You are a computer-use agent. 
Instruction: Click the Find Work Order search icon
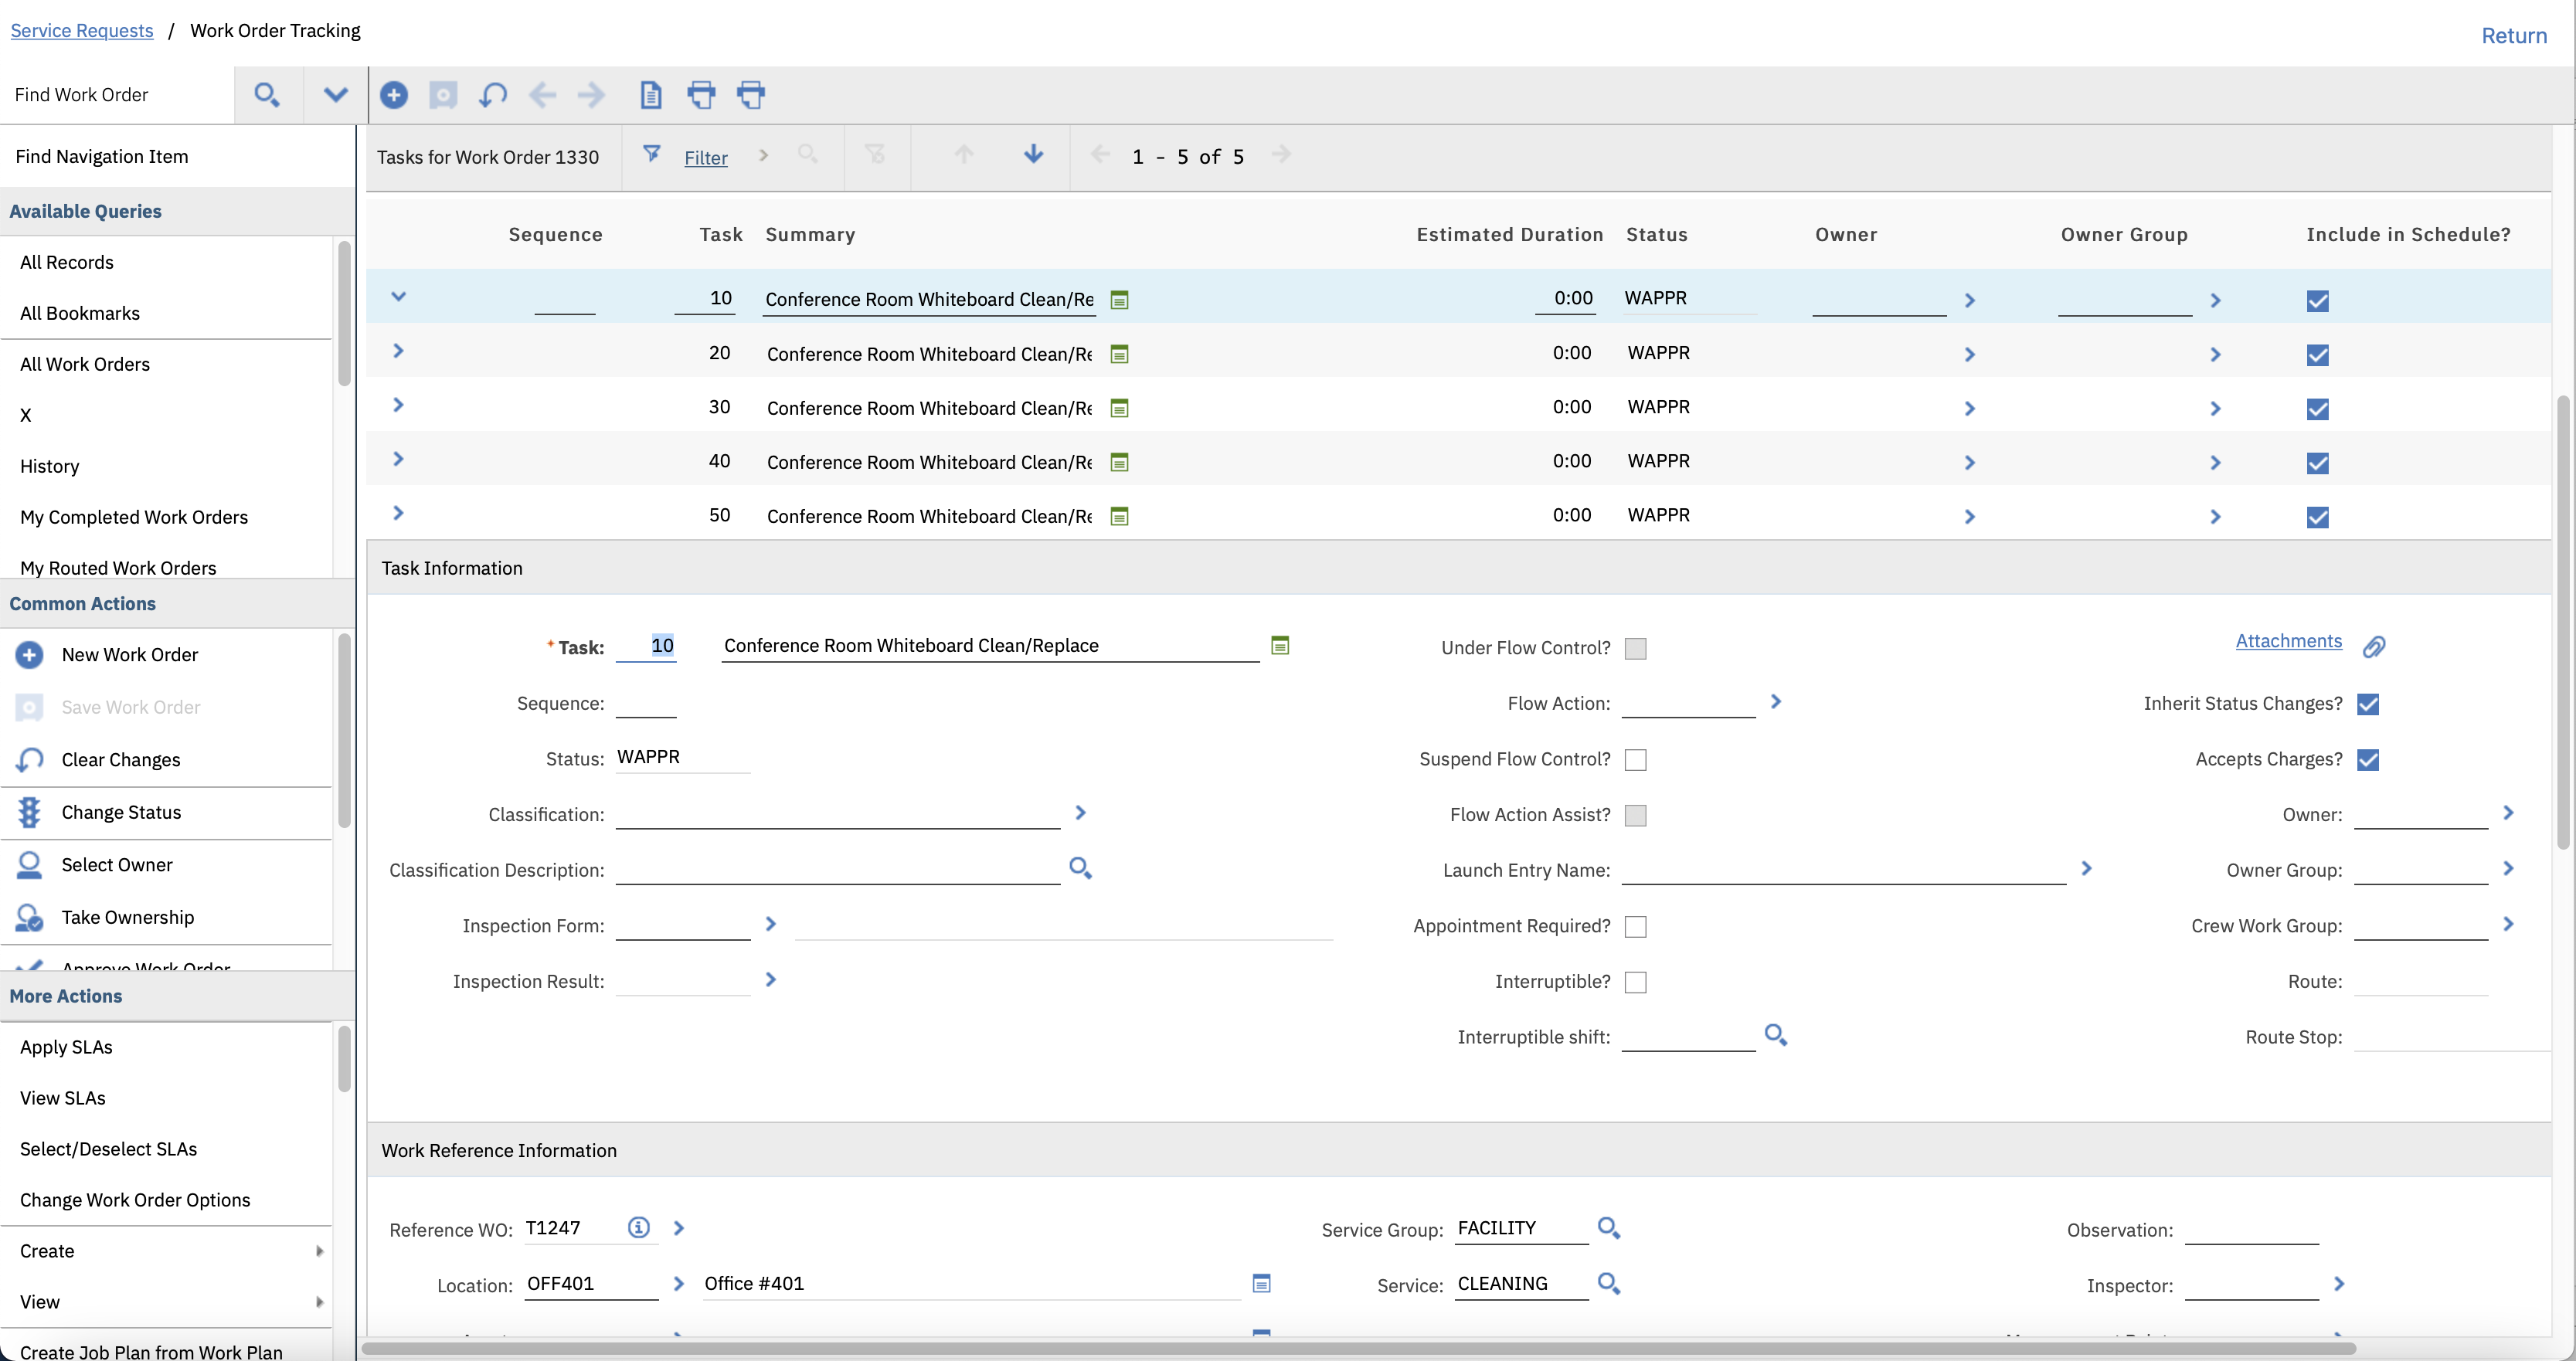coord(266,95)
